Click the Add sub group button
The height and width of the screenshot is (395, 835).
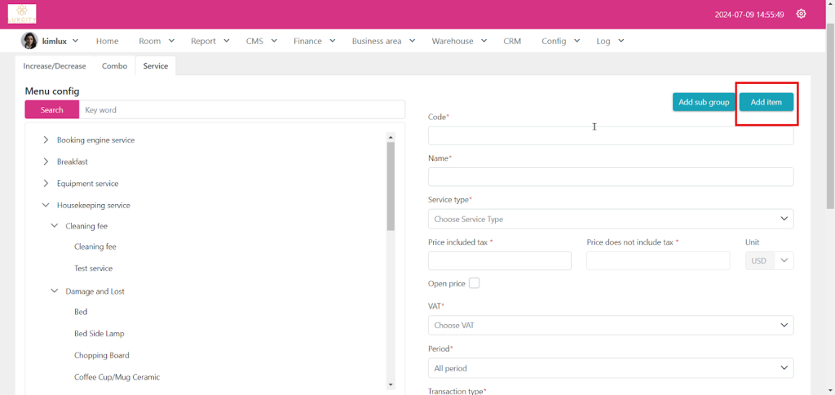(x=704, y=102)
